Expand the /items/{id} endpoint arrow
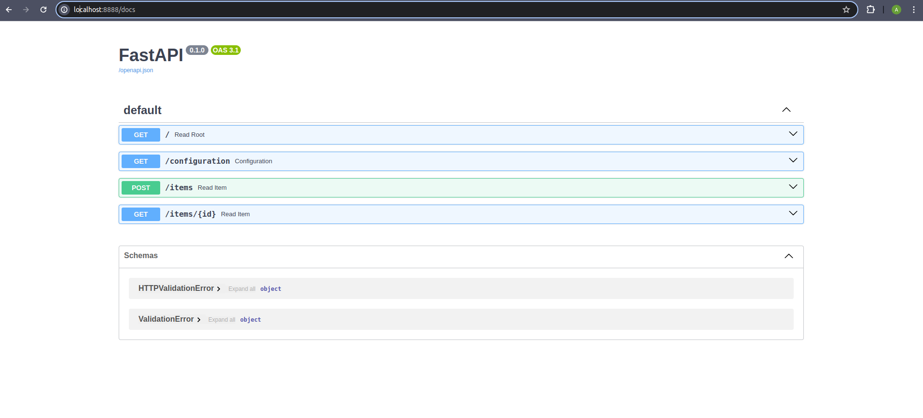923x418 pixels. 793,213
